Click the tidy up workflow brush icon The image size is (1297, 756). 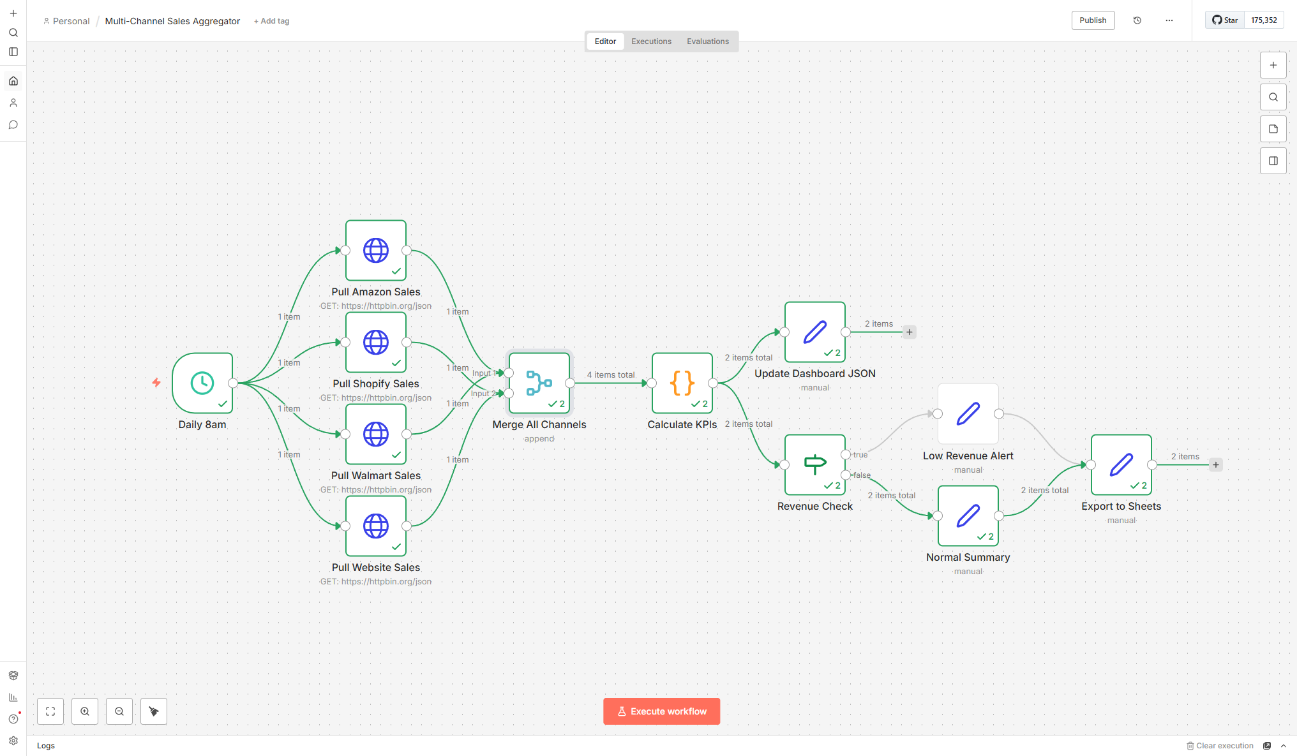[x=153, y=711]
